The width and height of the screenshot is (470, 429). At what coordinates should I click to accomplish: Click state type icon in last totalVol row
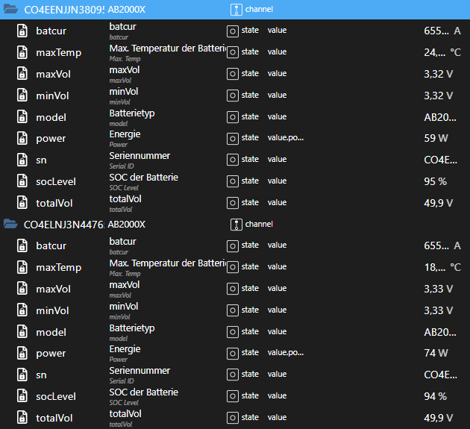(x=233, y=418)
